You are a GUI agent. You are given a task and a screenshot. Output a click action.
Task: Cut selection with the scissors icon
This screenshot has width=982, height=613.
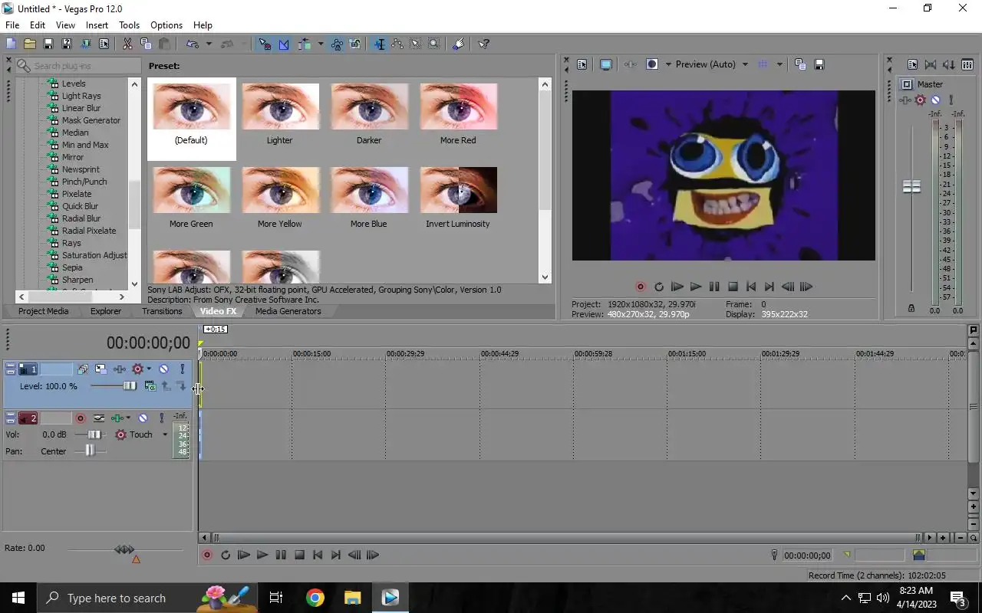pyautogui.click(x=127, y=44)
